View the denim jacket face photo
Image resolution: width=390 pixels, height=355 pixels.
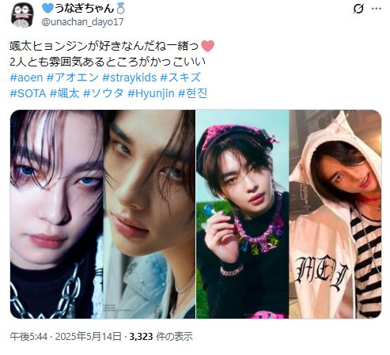149,214
